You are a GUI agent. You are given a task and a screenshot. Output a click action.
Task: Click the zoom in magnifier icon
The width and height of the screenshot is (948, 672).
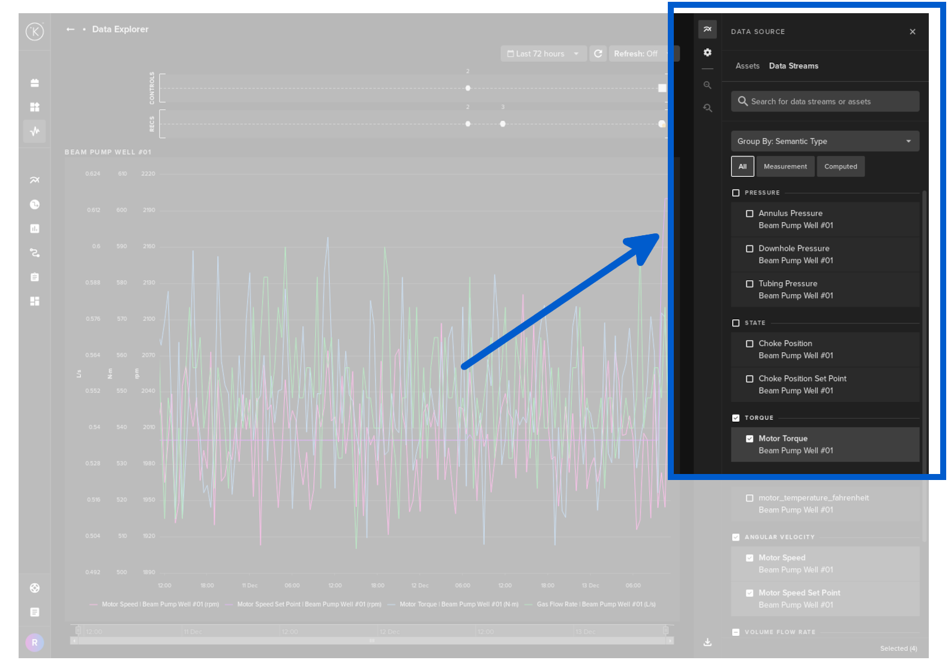[x=707, y=85]
